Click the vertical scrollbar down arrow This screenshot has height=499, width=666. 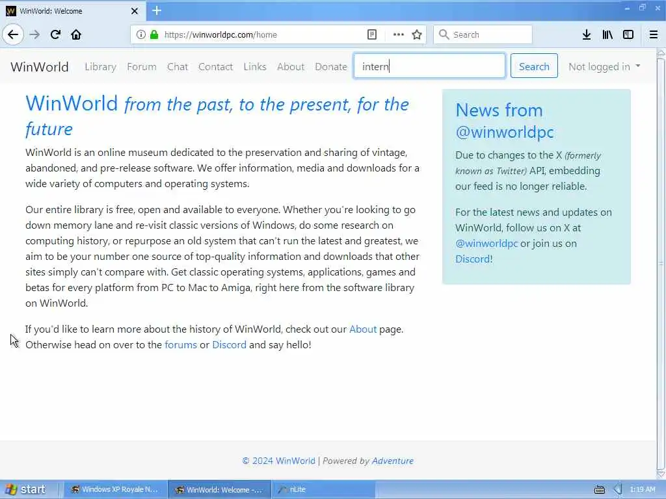pyautogui.click(x=661, y=474)
